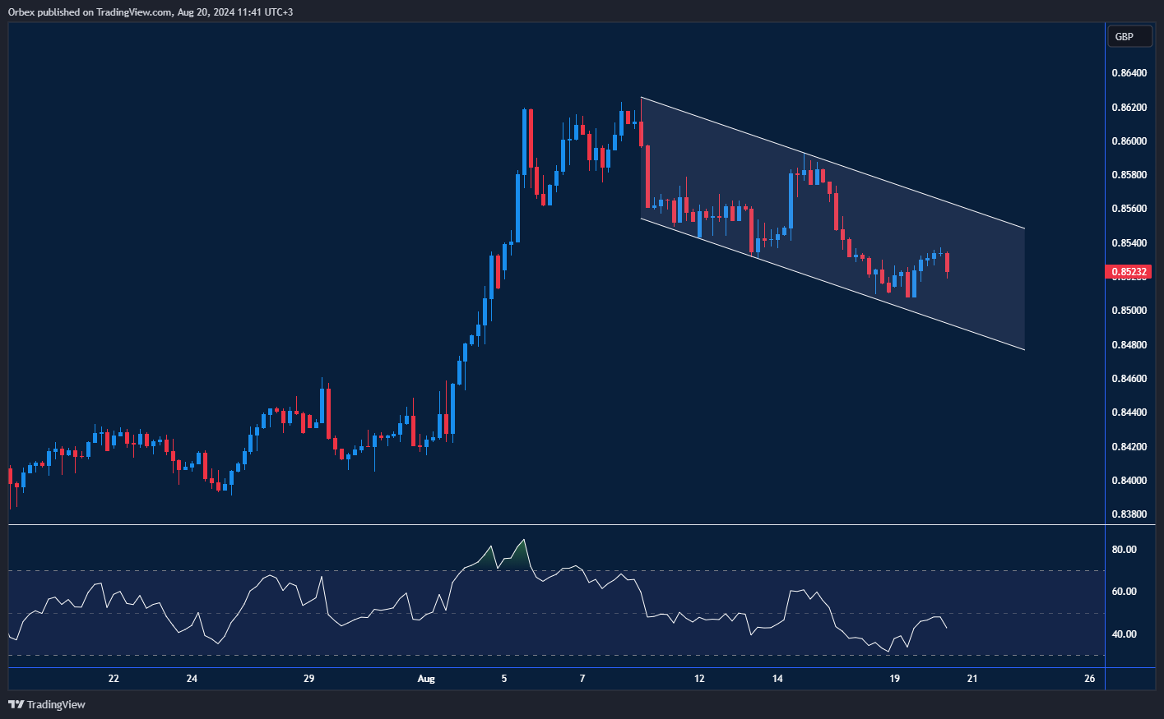Click the 0.84000 price level value
The width and height of the screenshot is (1164, 719).
1129,481
